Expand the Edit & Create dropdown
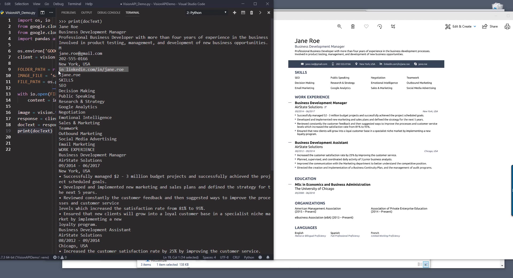The image size is (513, 278). point(475,26)
